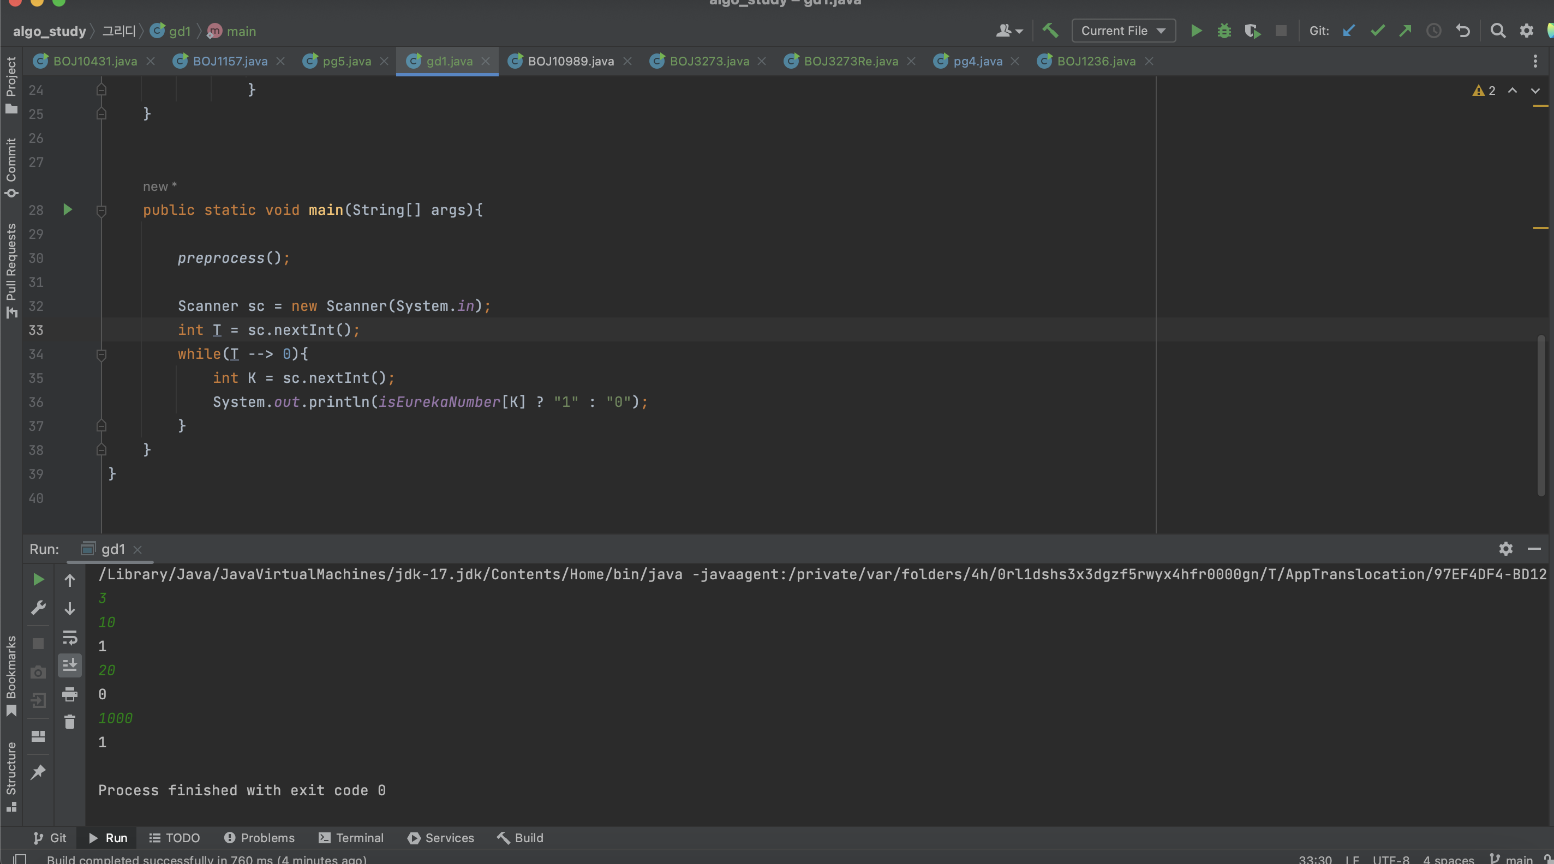Clear console output with the trash icon
1554x864 pixels.
pos(70,722)
